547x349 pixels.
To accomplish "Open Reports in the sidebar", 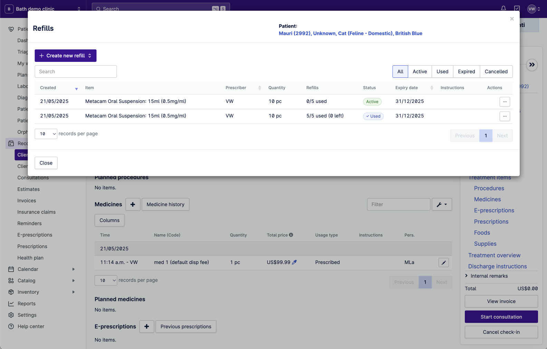I will (x=27, y=304).
